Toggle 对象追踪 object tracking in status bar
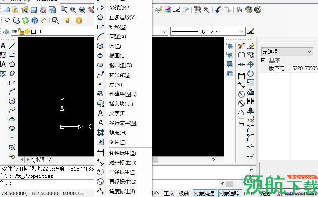This screenshot has width=318, height=197. tap(229, 193)
